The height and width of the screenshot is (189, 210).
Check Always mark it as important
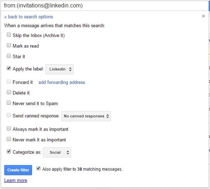[9, 129]
